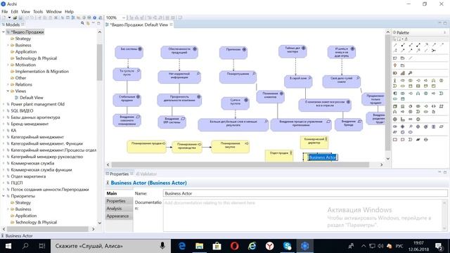The image size is (450, 253).
Task: Select the Implementation & Migration folder
Action: [x=41, y=72]
